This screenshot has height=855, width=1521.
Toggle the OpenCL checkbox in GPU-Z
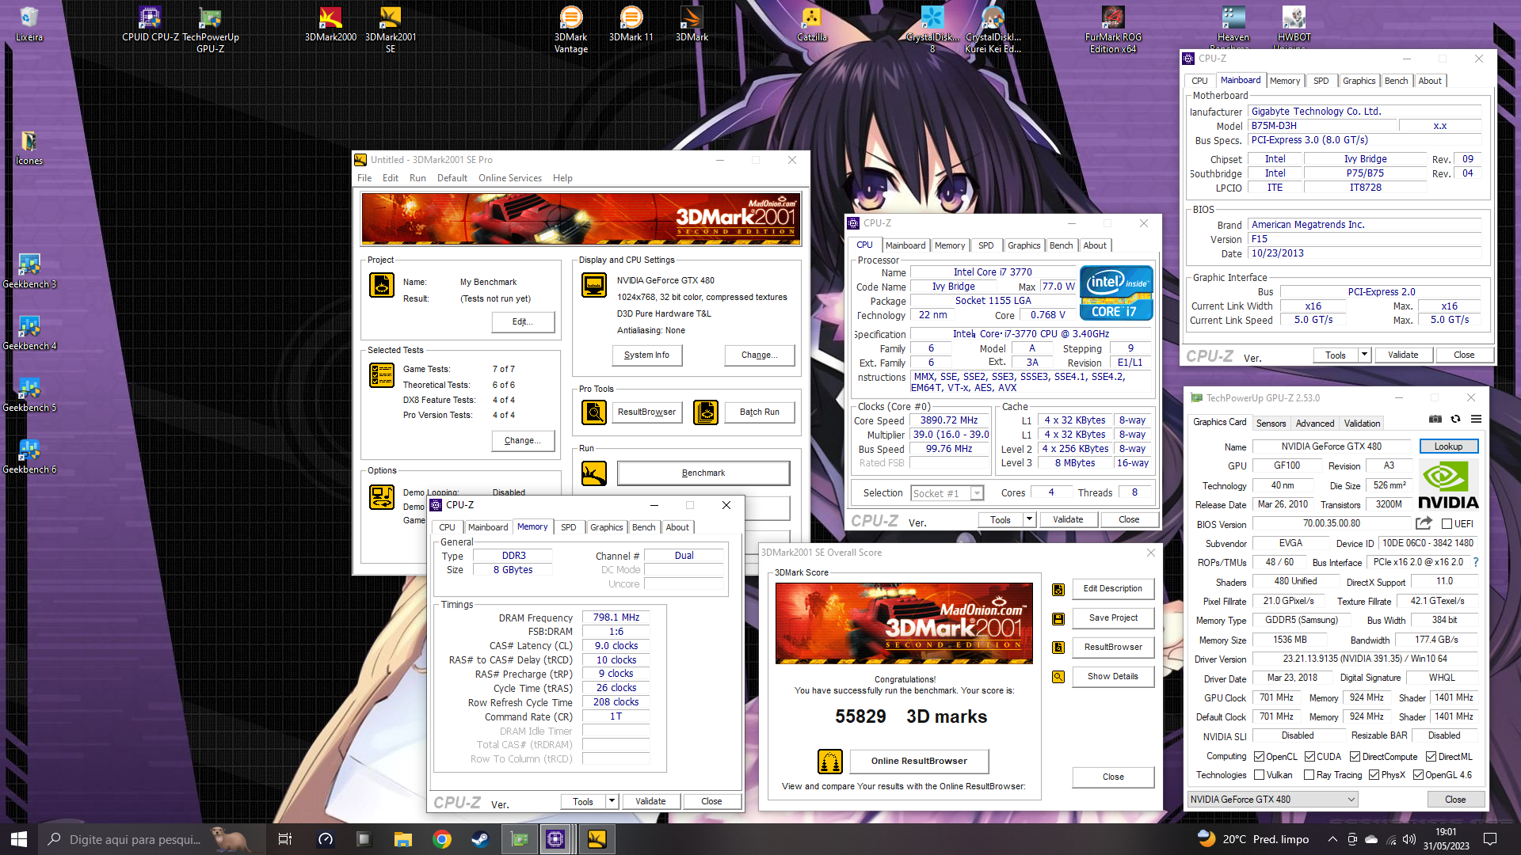tap(1260, 756)
